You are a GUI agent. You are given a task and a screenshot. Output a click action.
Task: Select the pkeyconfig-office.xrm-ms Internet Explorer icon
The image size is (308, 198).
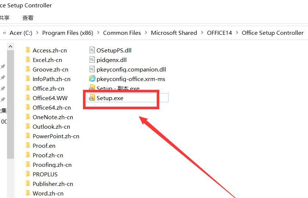92,79
